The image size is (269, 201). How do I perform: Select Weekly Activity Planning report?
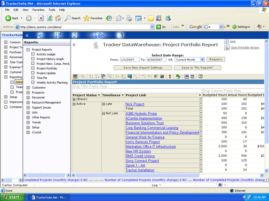coord(52,83)
